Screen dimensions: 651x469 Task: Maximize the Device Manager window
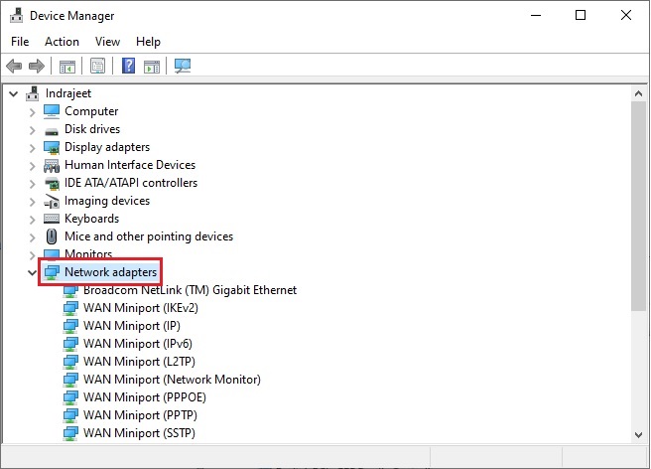pos(581,15)
